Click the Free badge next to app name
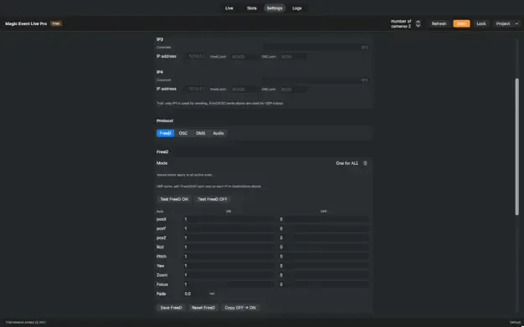 coord(56,23)
